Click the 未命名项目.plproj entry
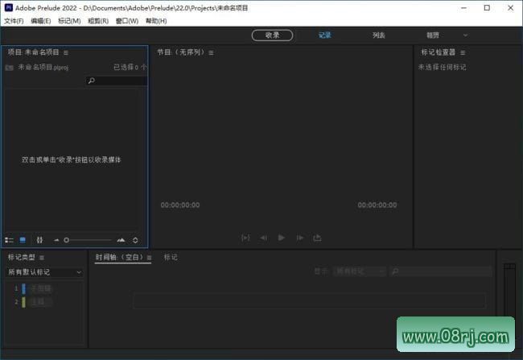 click(43, 68)
